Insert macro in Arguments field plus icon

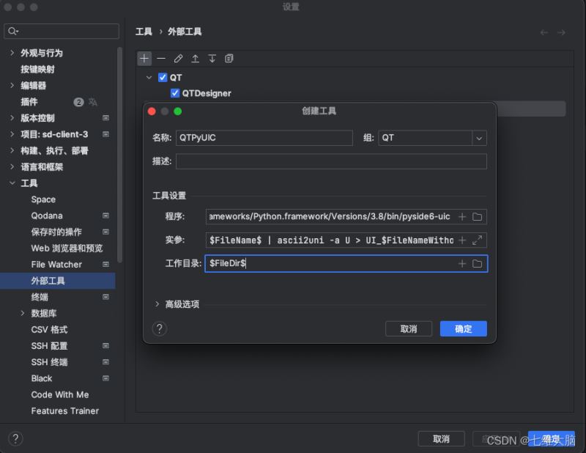pyautogui.click(x=462, y=240)
